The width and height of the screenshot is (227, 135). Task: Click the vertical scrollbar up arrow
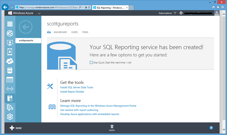tap(224, 14)
